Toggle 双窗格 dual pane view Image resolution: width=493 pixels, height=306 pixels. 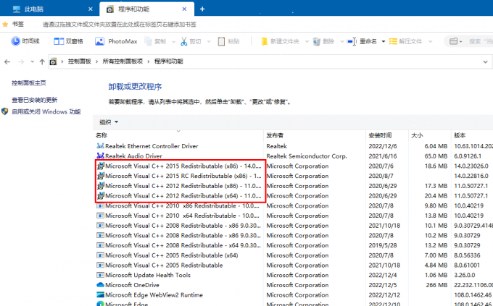(68, 41)
